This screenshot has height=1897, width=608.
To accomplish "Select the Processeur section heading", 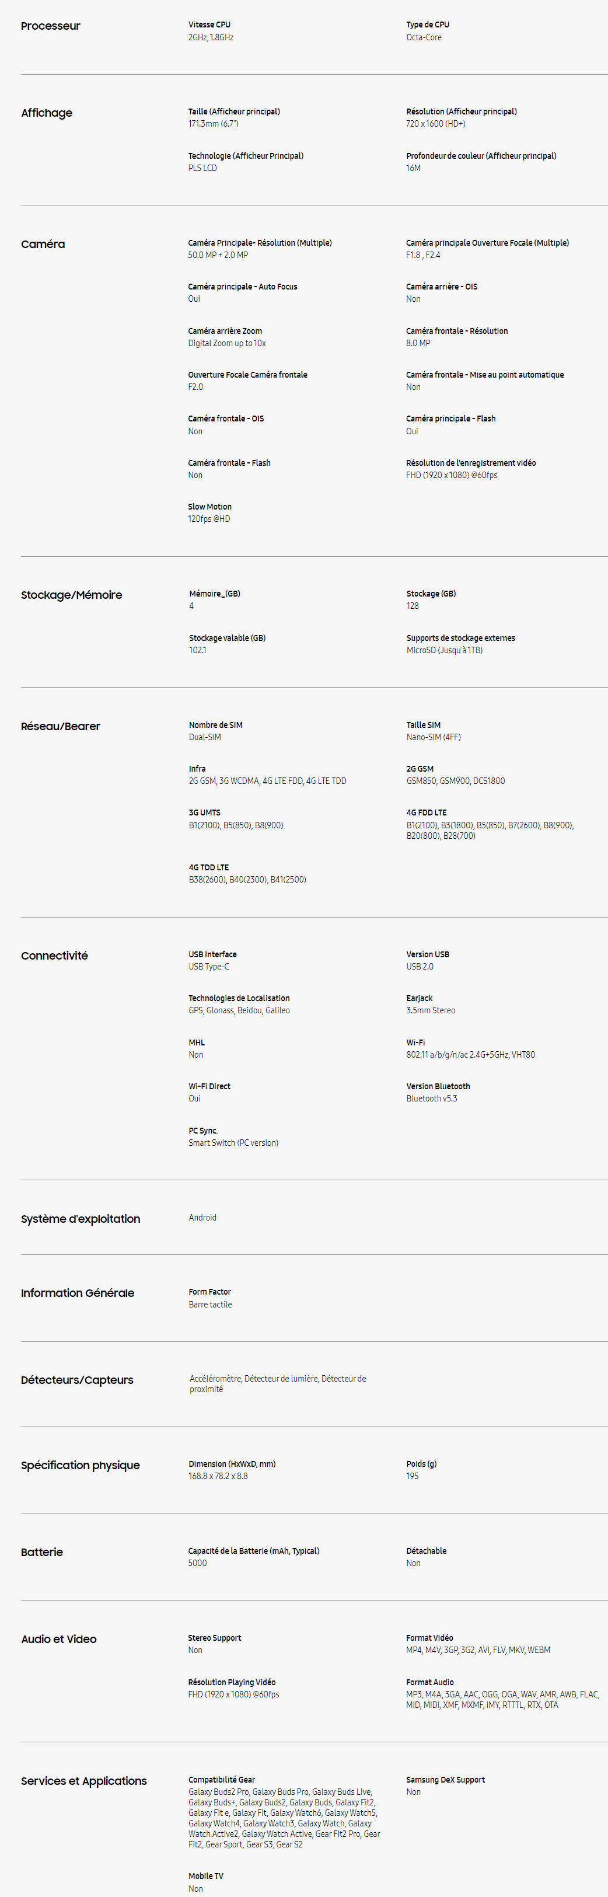I will pyautogui.click(x=50, y=26).
